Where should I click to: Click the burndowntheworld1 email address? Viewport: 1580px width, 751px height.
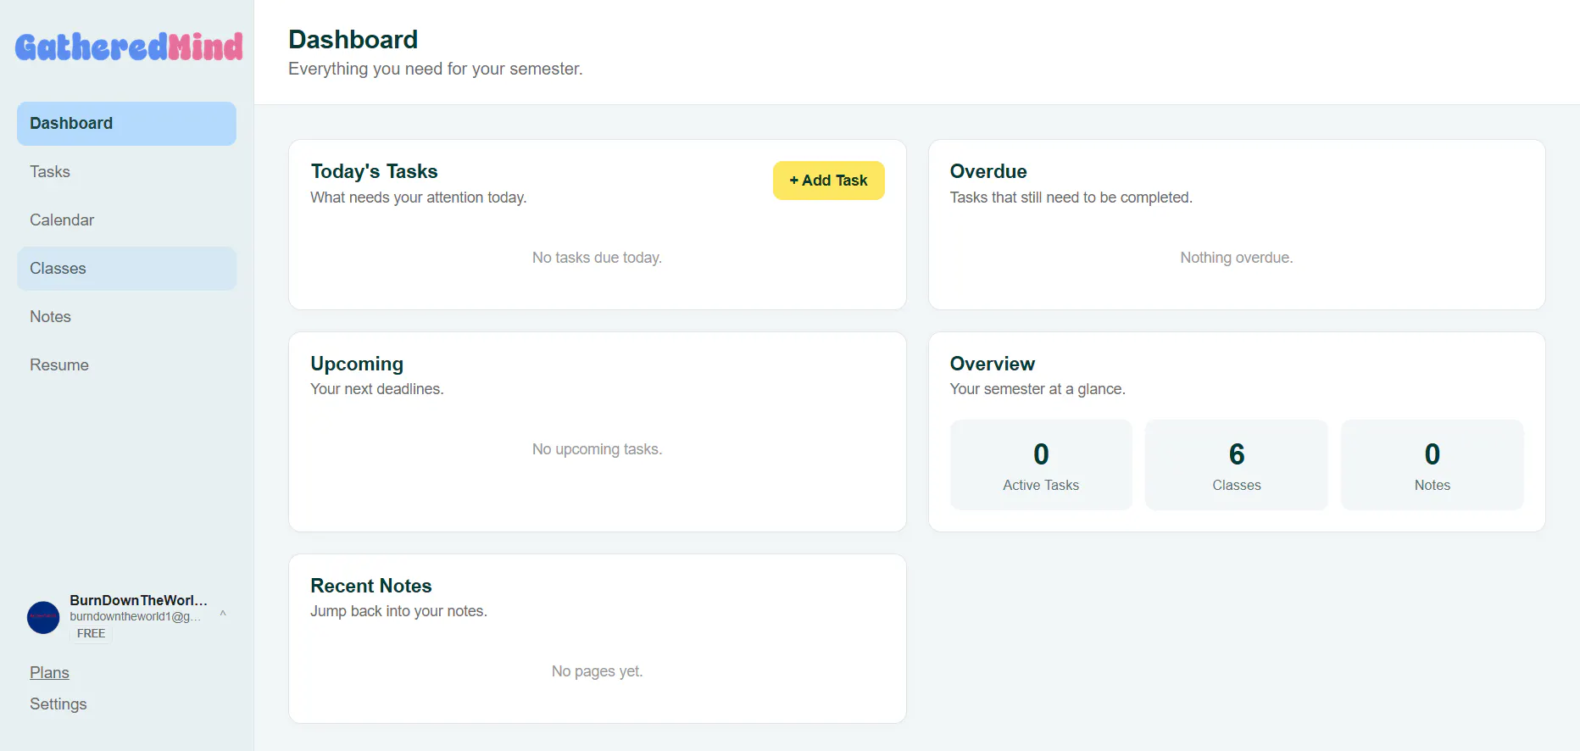click(x=136, y=616)
